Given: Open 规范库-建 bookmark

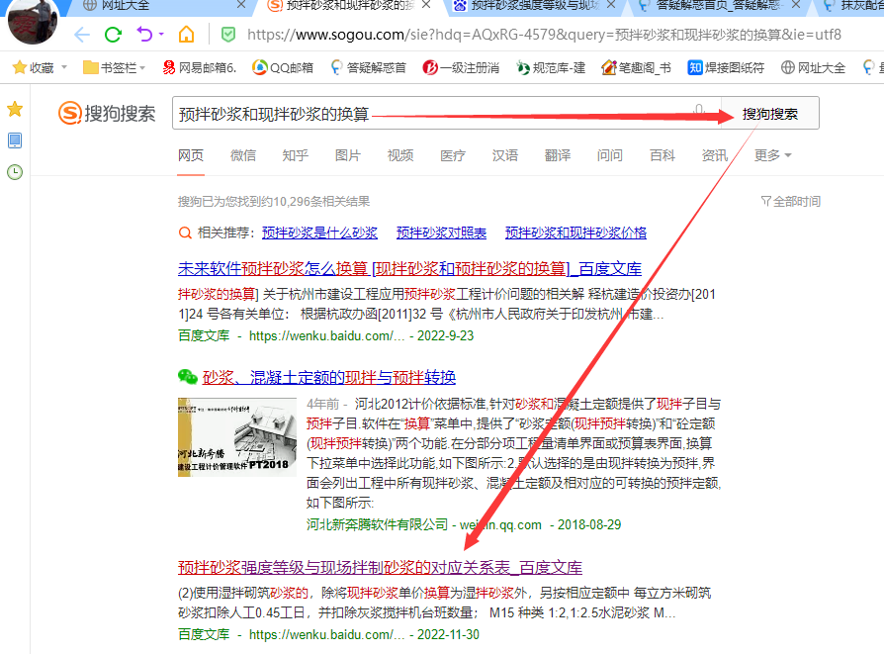Looking at the screenshot, I should (551, 68).
